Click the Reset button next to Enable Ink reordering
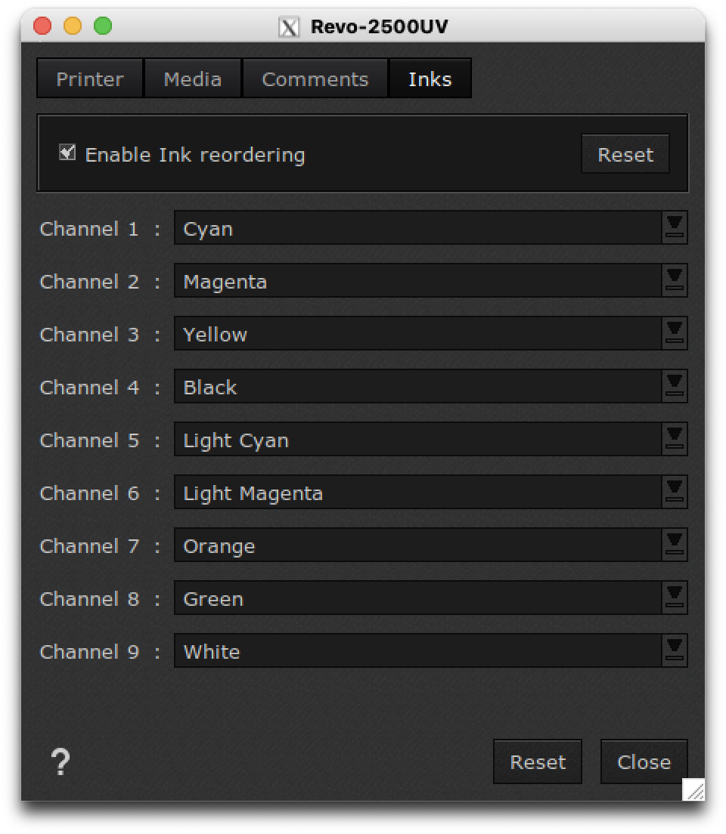Image resolution: width=726 pixels, height=834 pixels. pyautogui.click(x=625, y=153)
